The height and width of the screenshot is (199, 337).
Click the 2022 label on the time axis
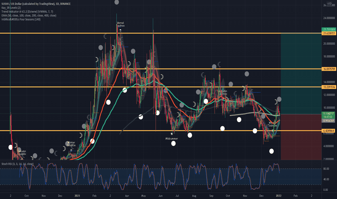click(x=278, y=196)
